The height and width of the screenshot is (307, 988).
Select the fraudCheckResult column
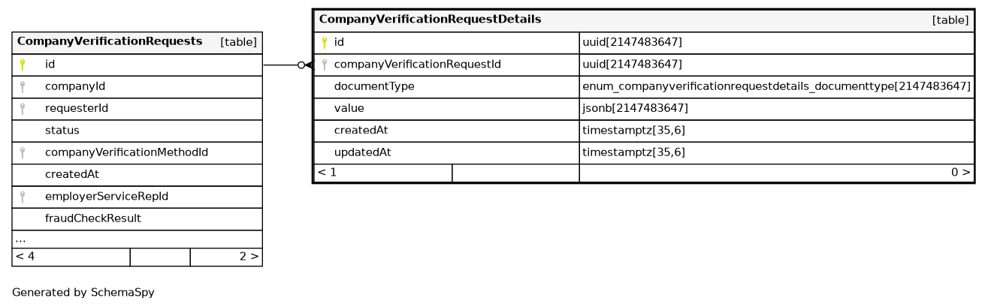coord(93,218)
